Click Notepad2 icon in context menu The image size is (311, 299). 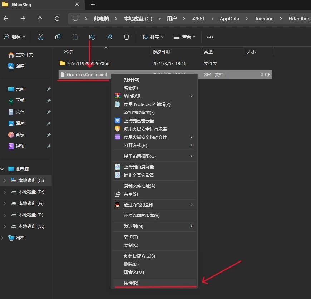coord(117,104)
